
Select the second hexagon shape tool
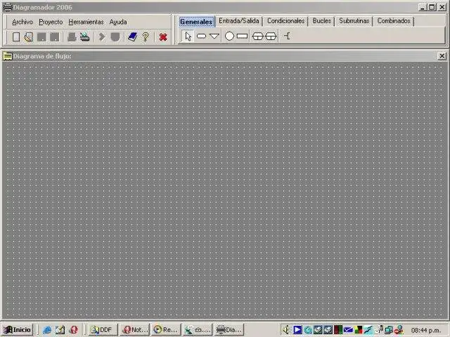coord(271,36)
